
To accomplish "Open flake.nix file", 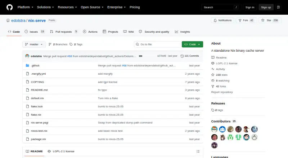I will (x=36, y=115).
